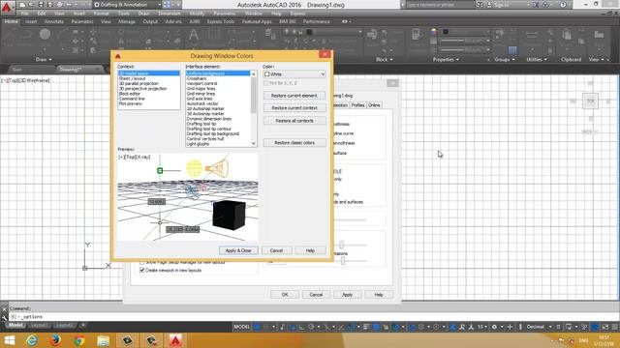Toggle grid display in the status bar

point(257,327)
